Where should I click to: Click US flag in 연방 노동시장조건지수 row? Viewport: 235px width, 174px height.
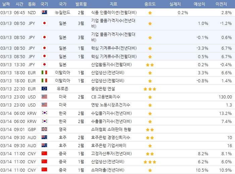[x=44, y=105]
